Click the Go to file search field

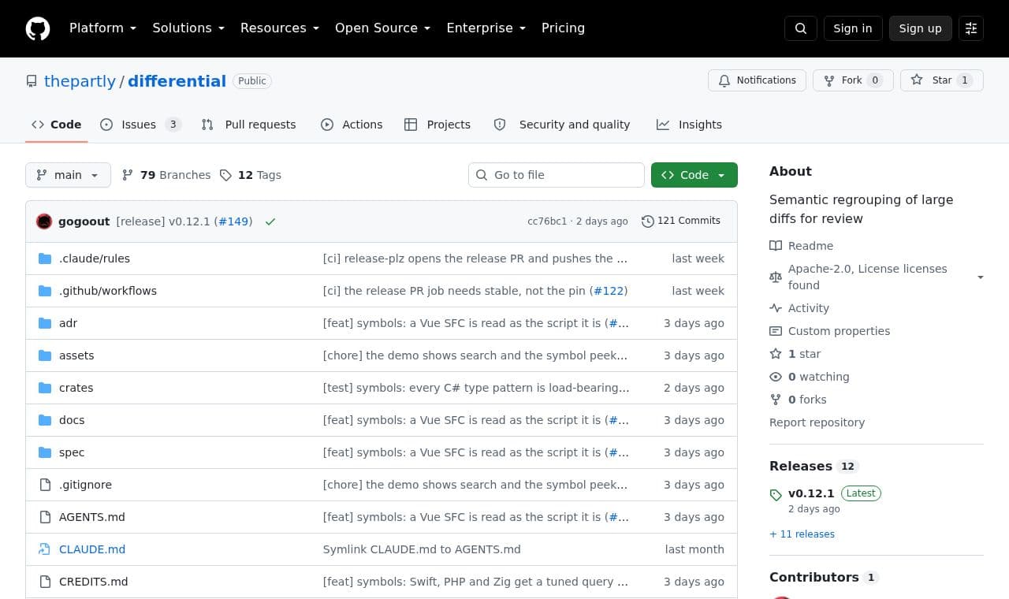557,175
